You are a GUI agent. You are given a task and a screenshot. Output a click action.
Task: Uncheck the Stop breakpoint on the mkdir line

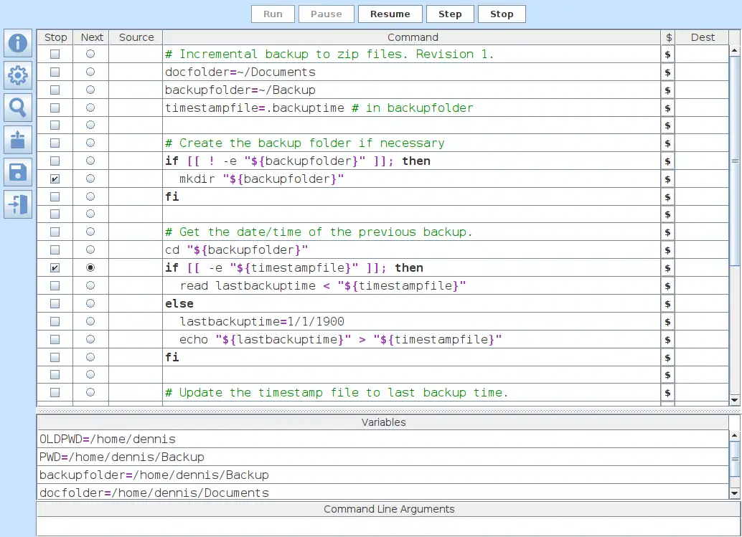[x=55, y=179]
